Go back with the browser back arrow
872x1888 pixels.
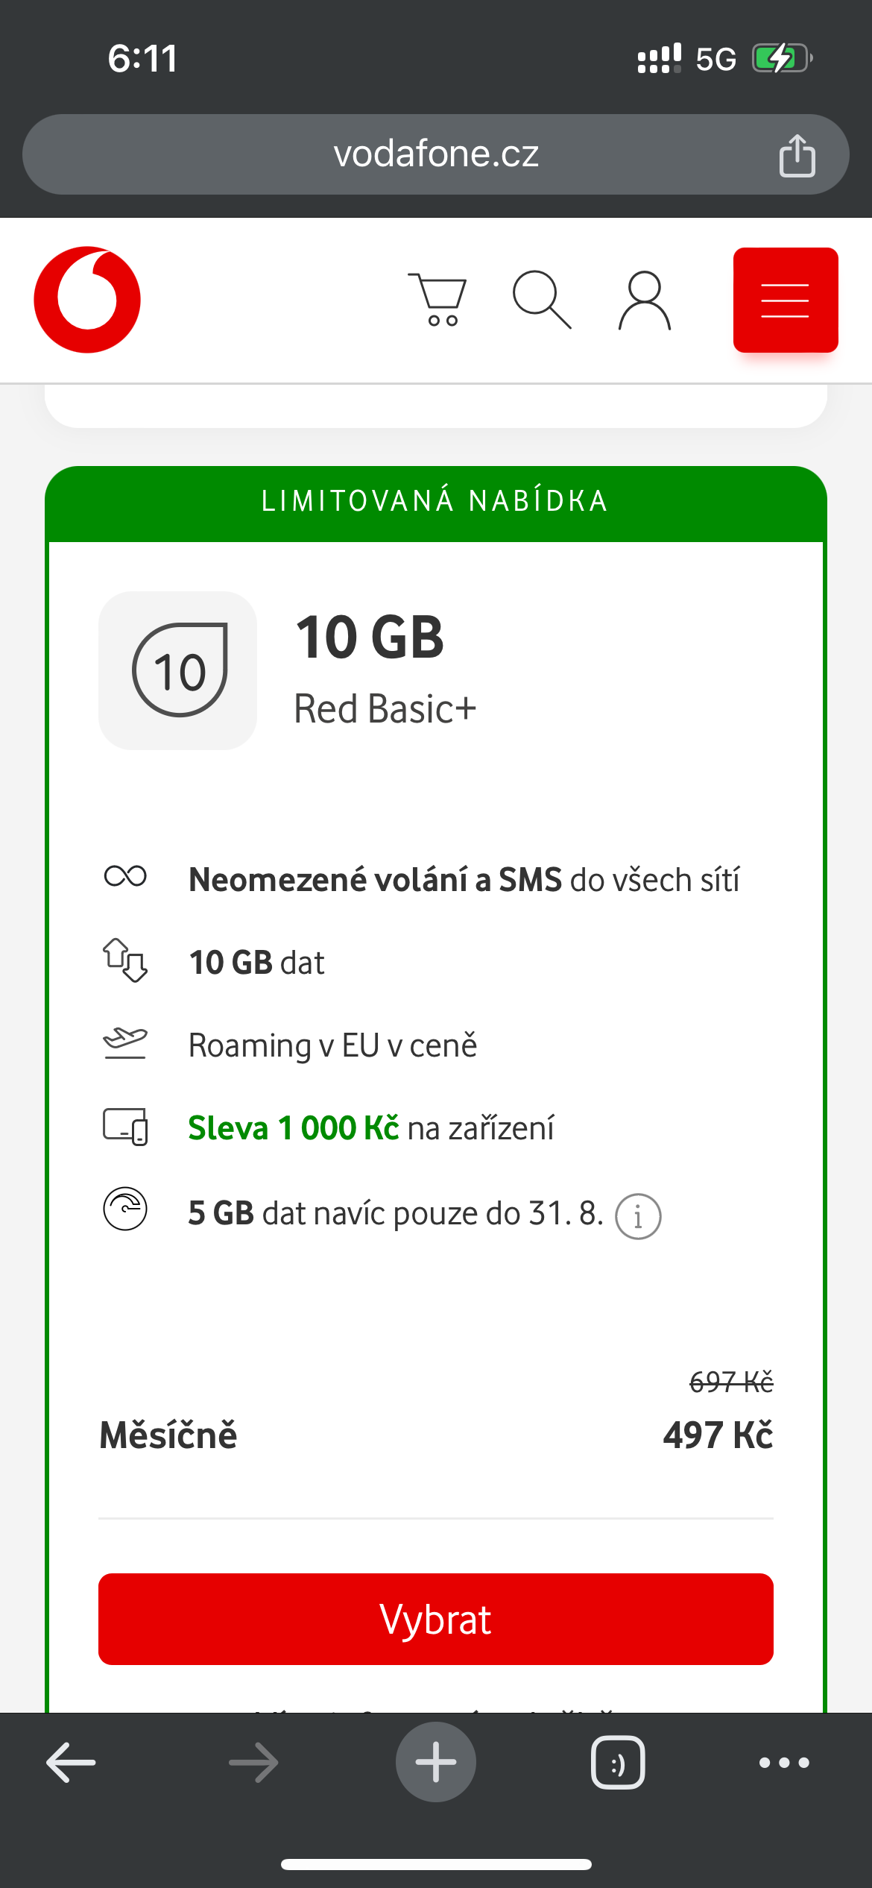(x=71, y=1763)
